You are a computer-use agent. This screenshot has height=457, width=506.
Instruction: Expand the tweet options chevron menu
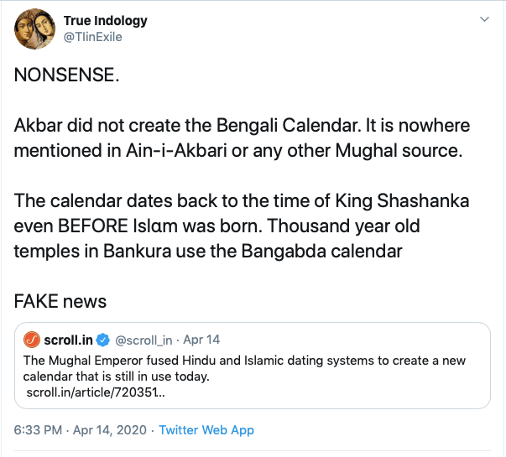pyautogui.click(x=483, y=19)
